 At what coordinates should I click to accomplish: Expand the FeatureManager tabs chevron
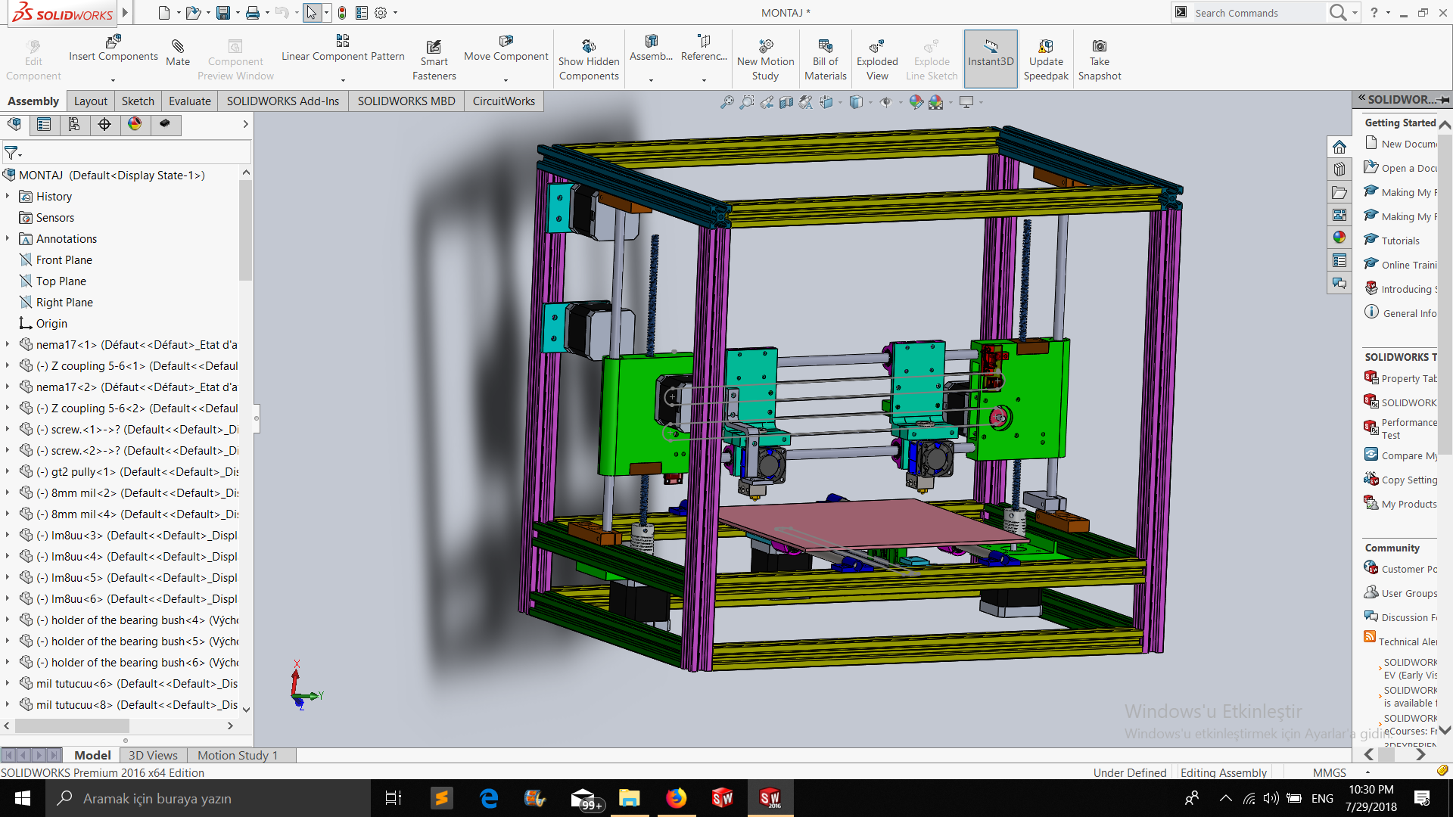click(x=245, y=124)
